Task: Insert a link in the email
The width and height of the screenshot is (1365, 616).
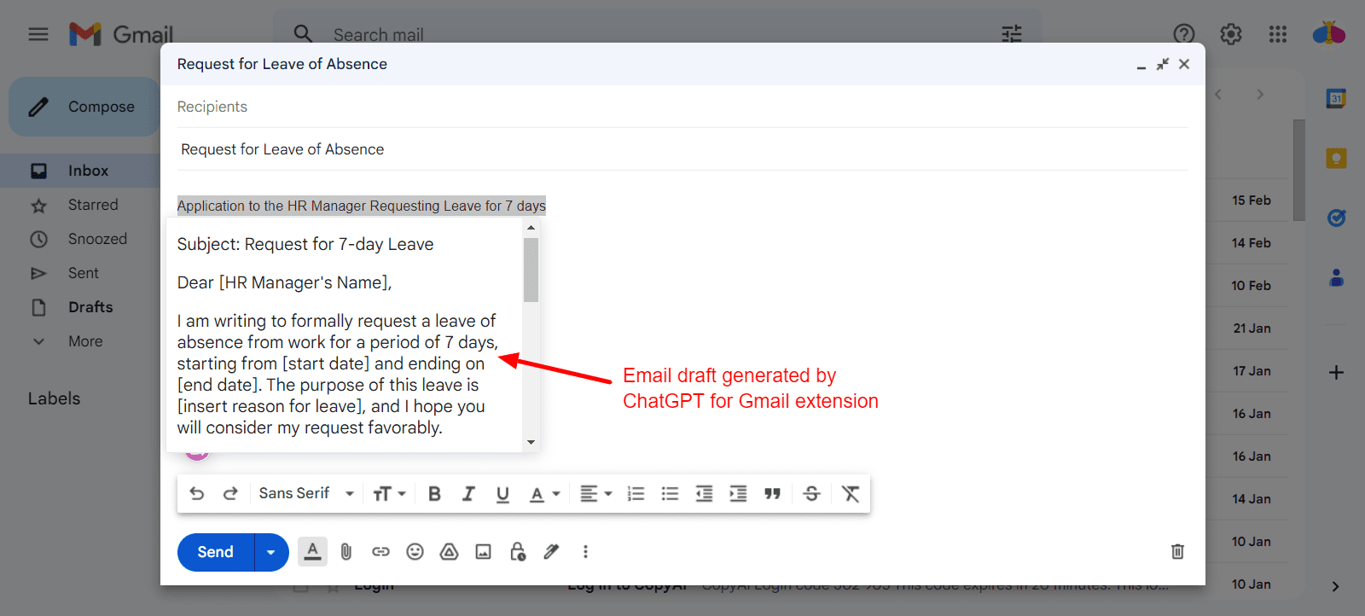Action: point(380,552)
